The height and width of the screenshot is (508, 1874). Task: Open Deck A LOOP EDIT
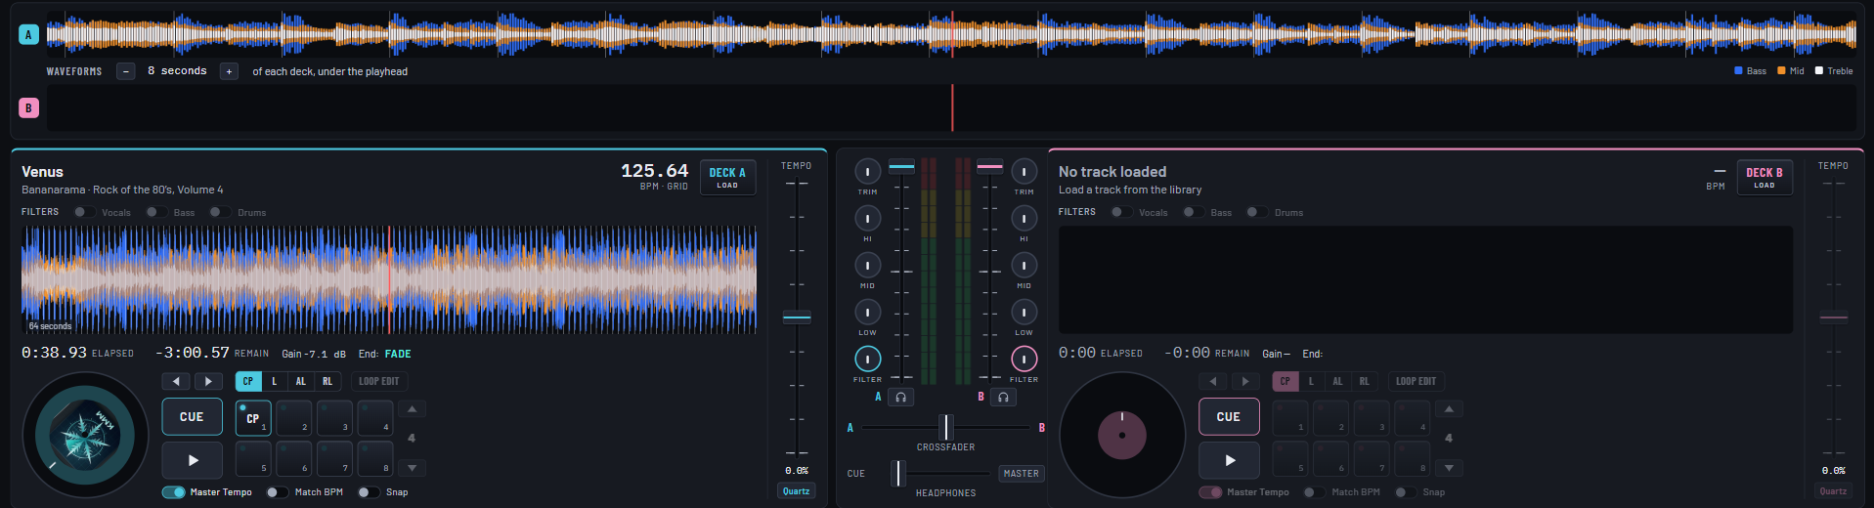click(x=378, y=381)
